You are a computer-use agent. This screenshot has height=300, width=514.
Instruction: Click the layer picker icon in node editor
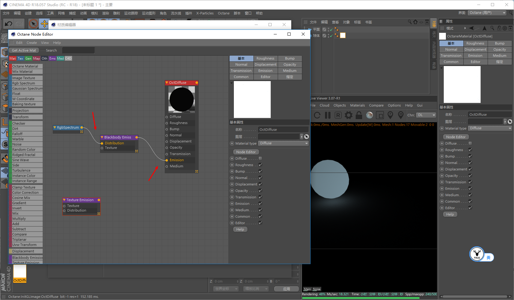pyautogui.click(x=306, y=137)
